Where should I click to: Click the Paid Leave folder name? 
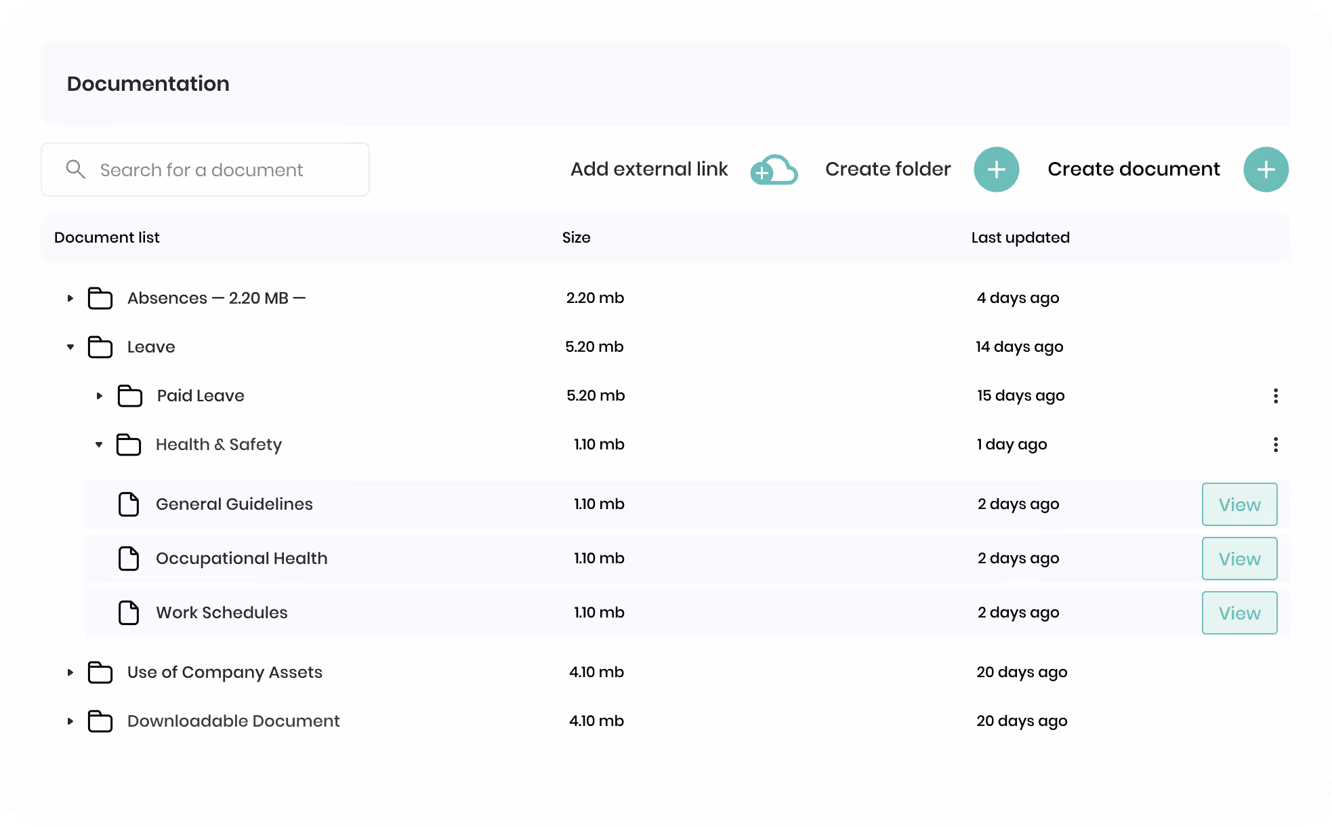201,396
